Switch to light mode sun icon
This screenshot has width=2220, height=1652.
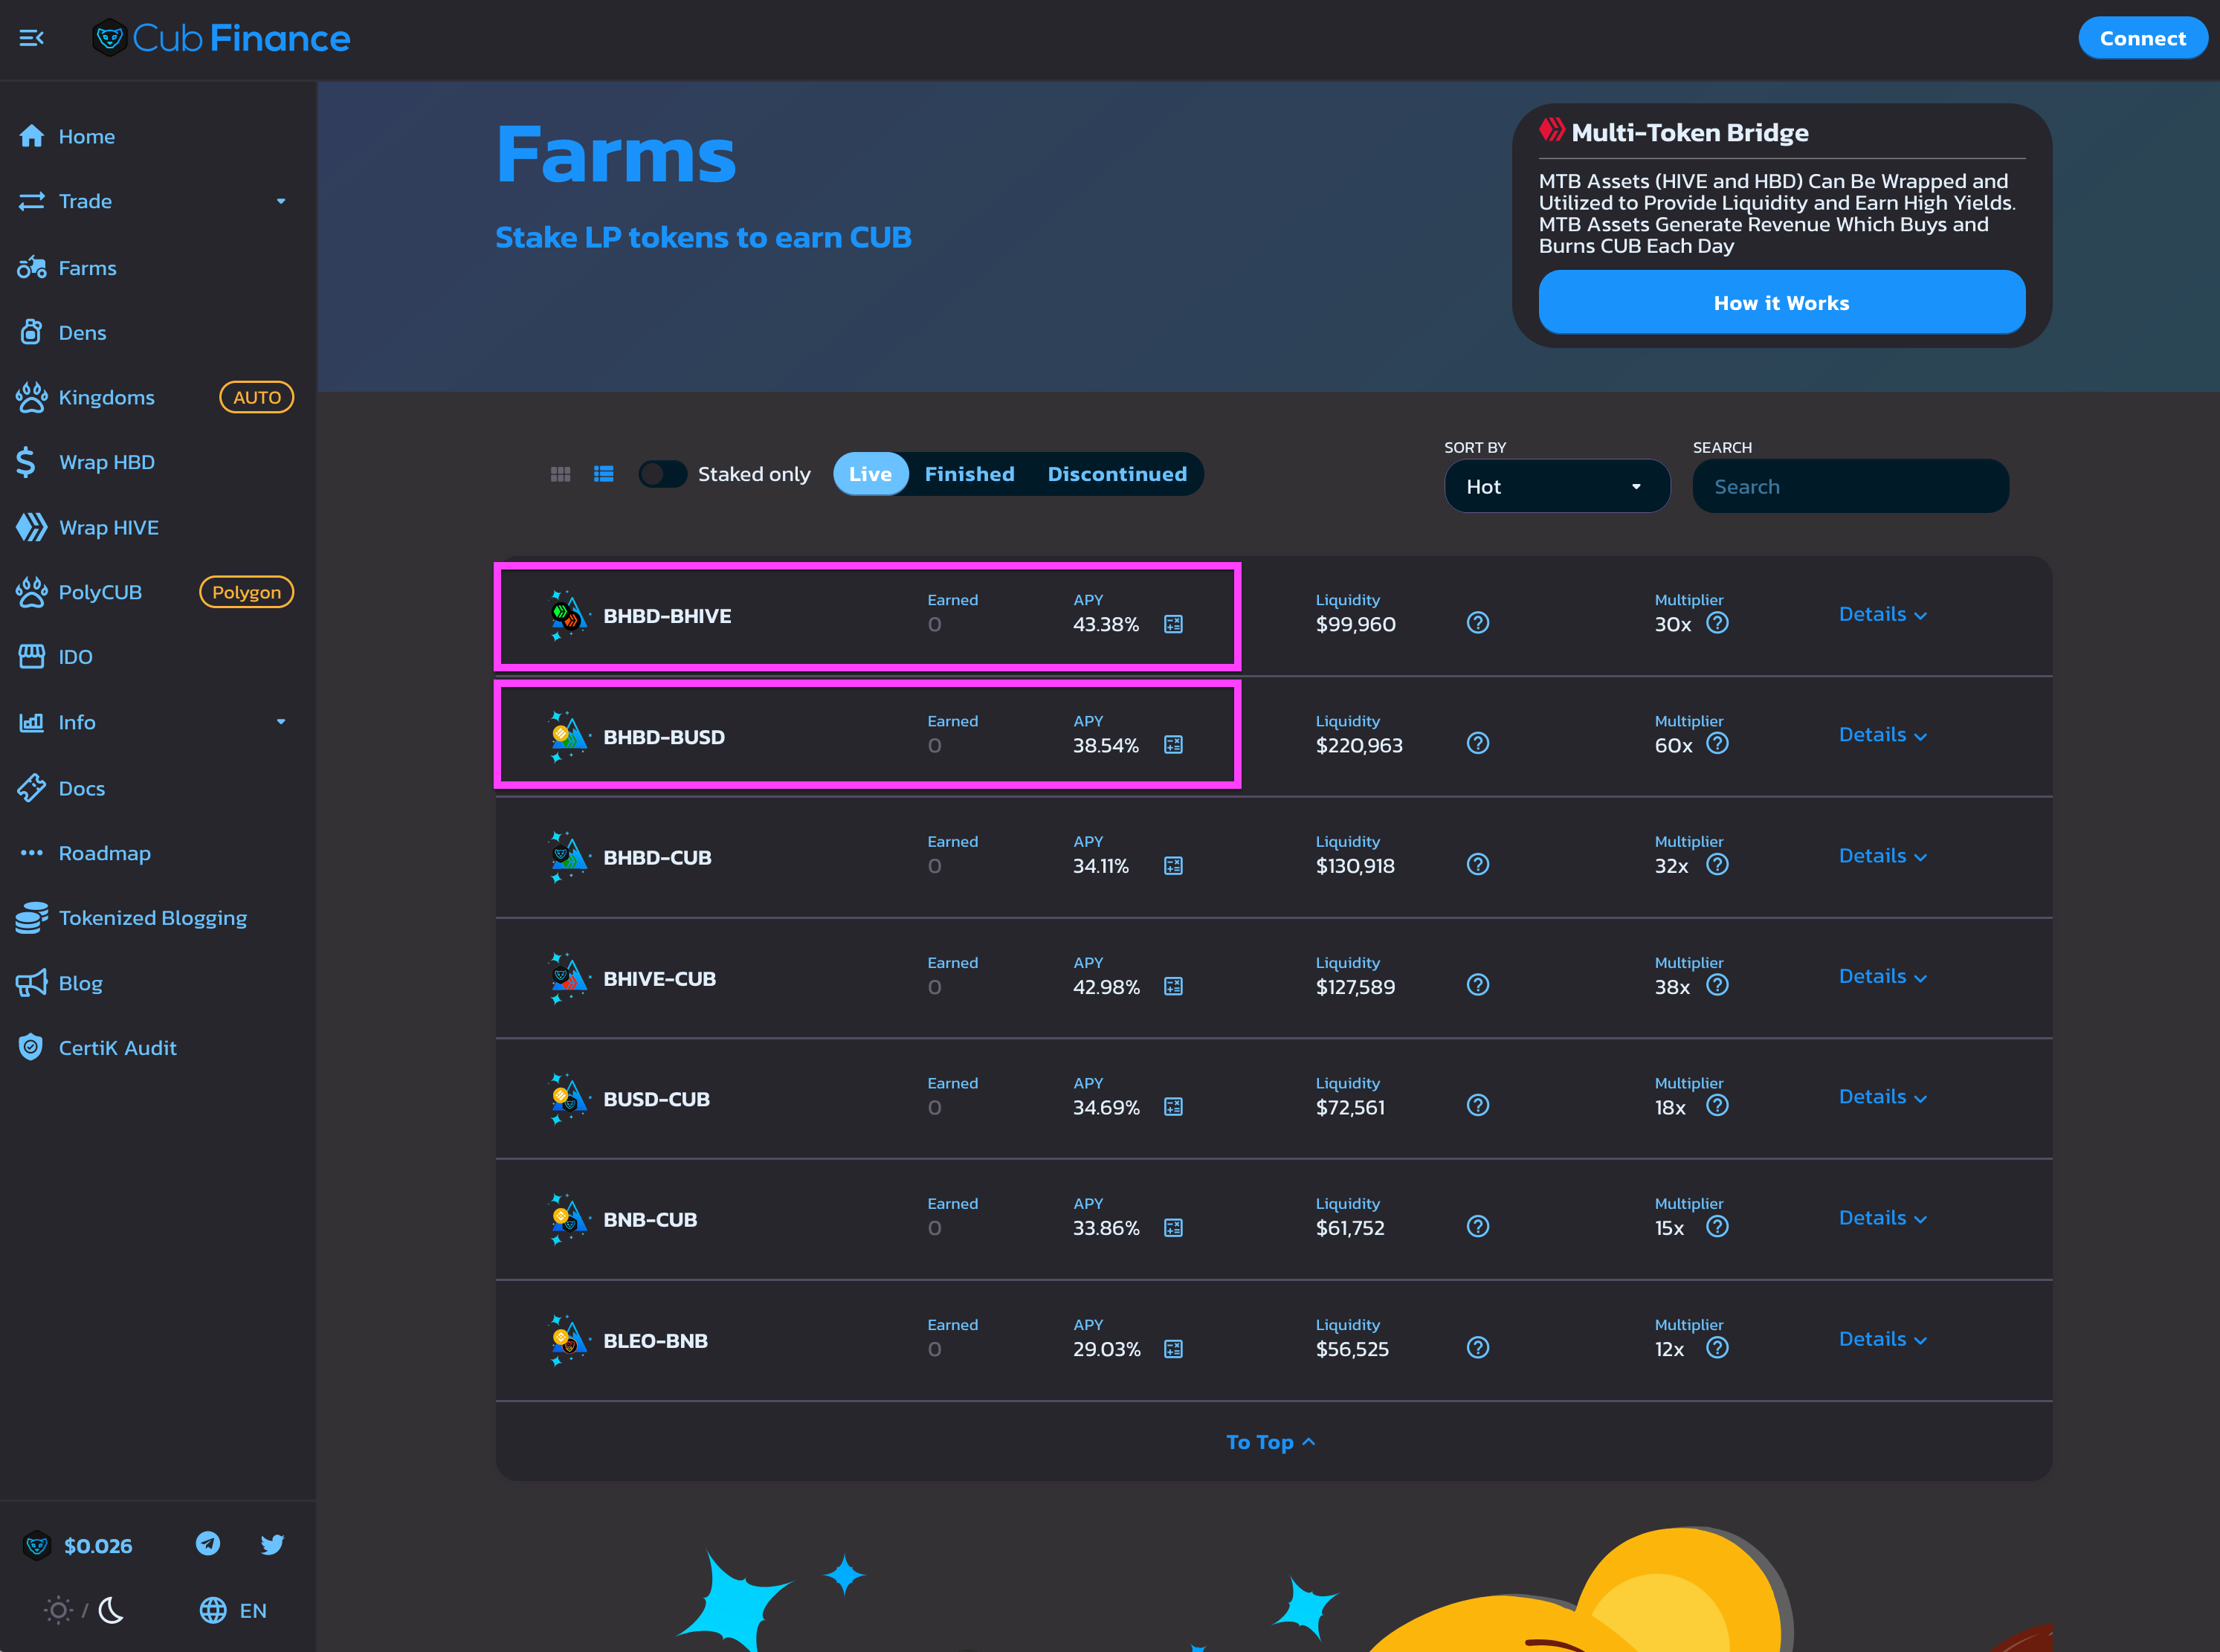tap(58, 1610)
